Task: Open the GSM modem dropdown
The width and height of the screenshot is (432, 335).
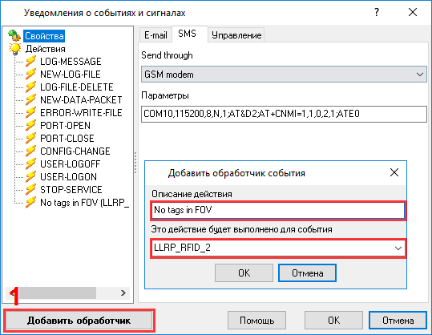Action: 284,74
